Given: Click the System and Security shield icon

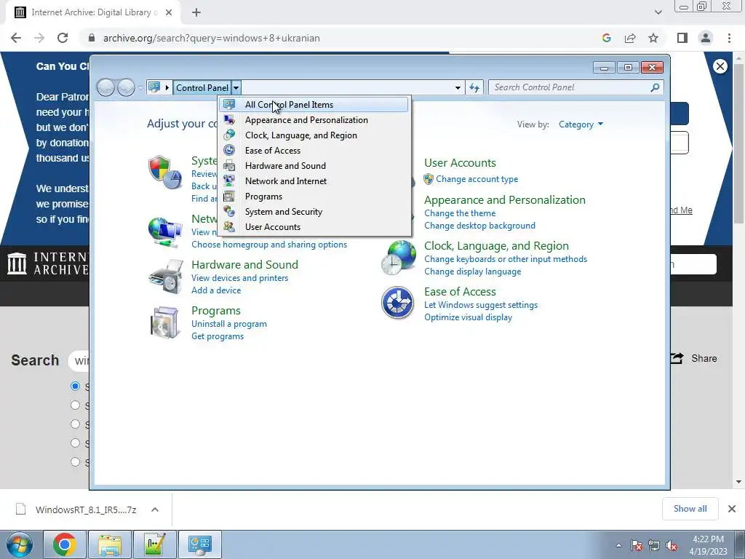Looking at the screenshot, I should click(165, 172).
